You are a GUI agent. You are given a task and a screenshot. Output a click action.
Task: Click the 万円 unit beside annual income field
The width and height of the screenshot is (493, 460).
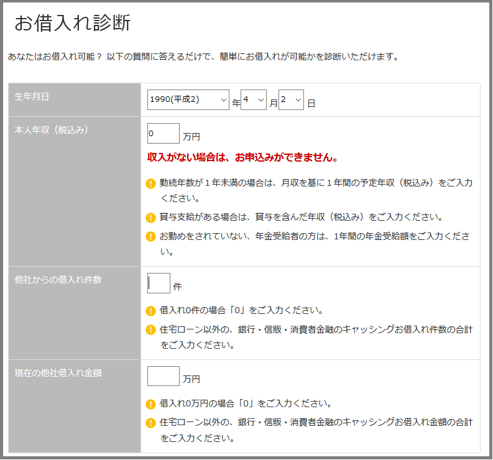coord(191,137)
